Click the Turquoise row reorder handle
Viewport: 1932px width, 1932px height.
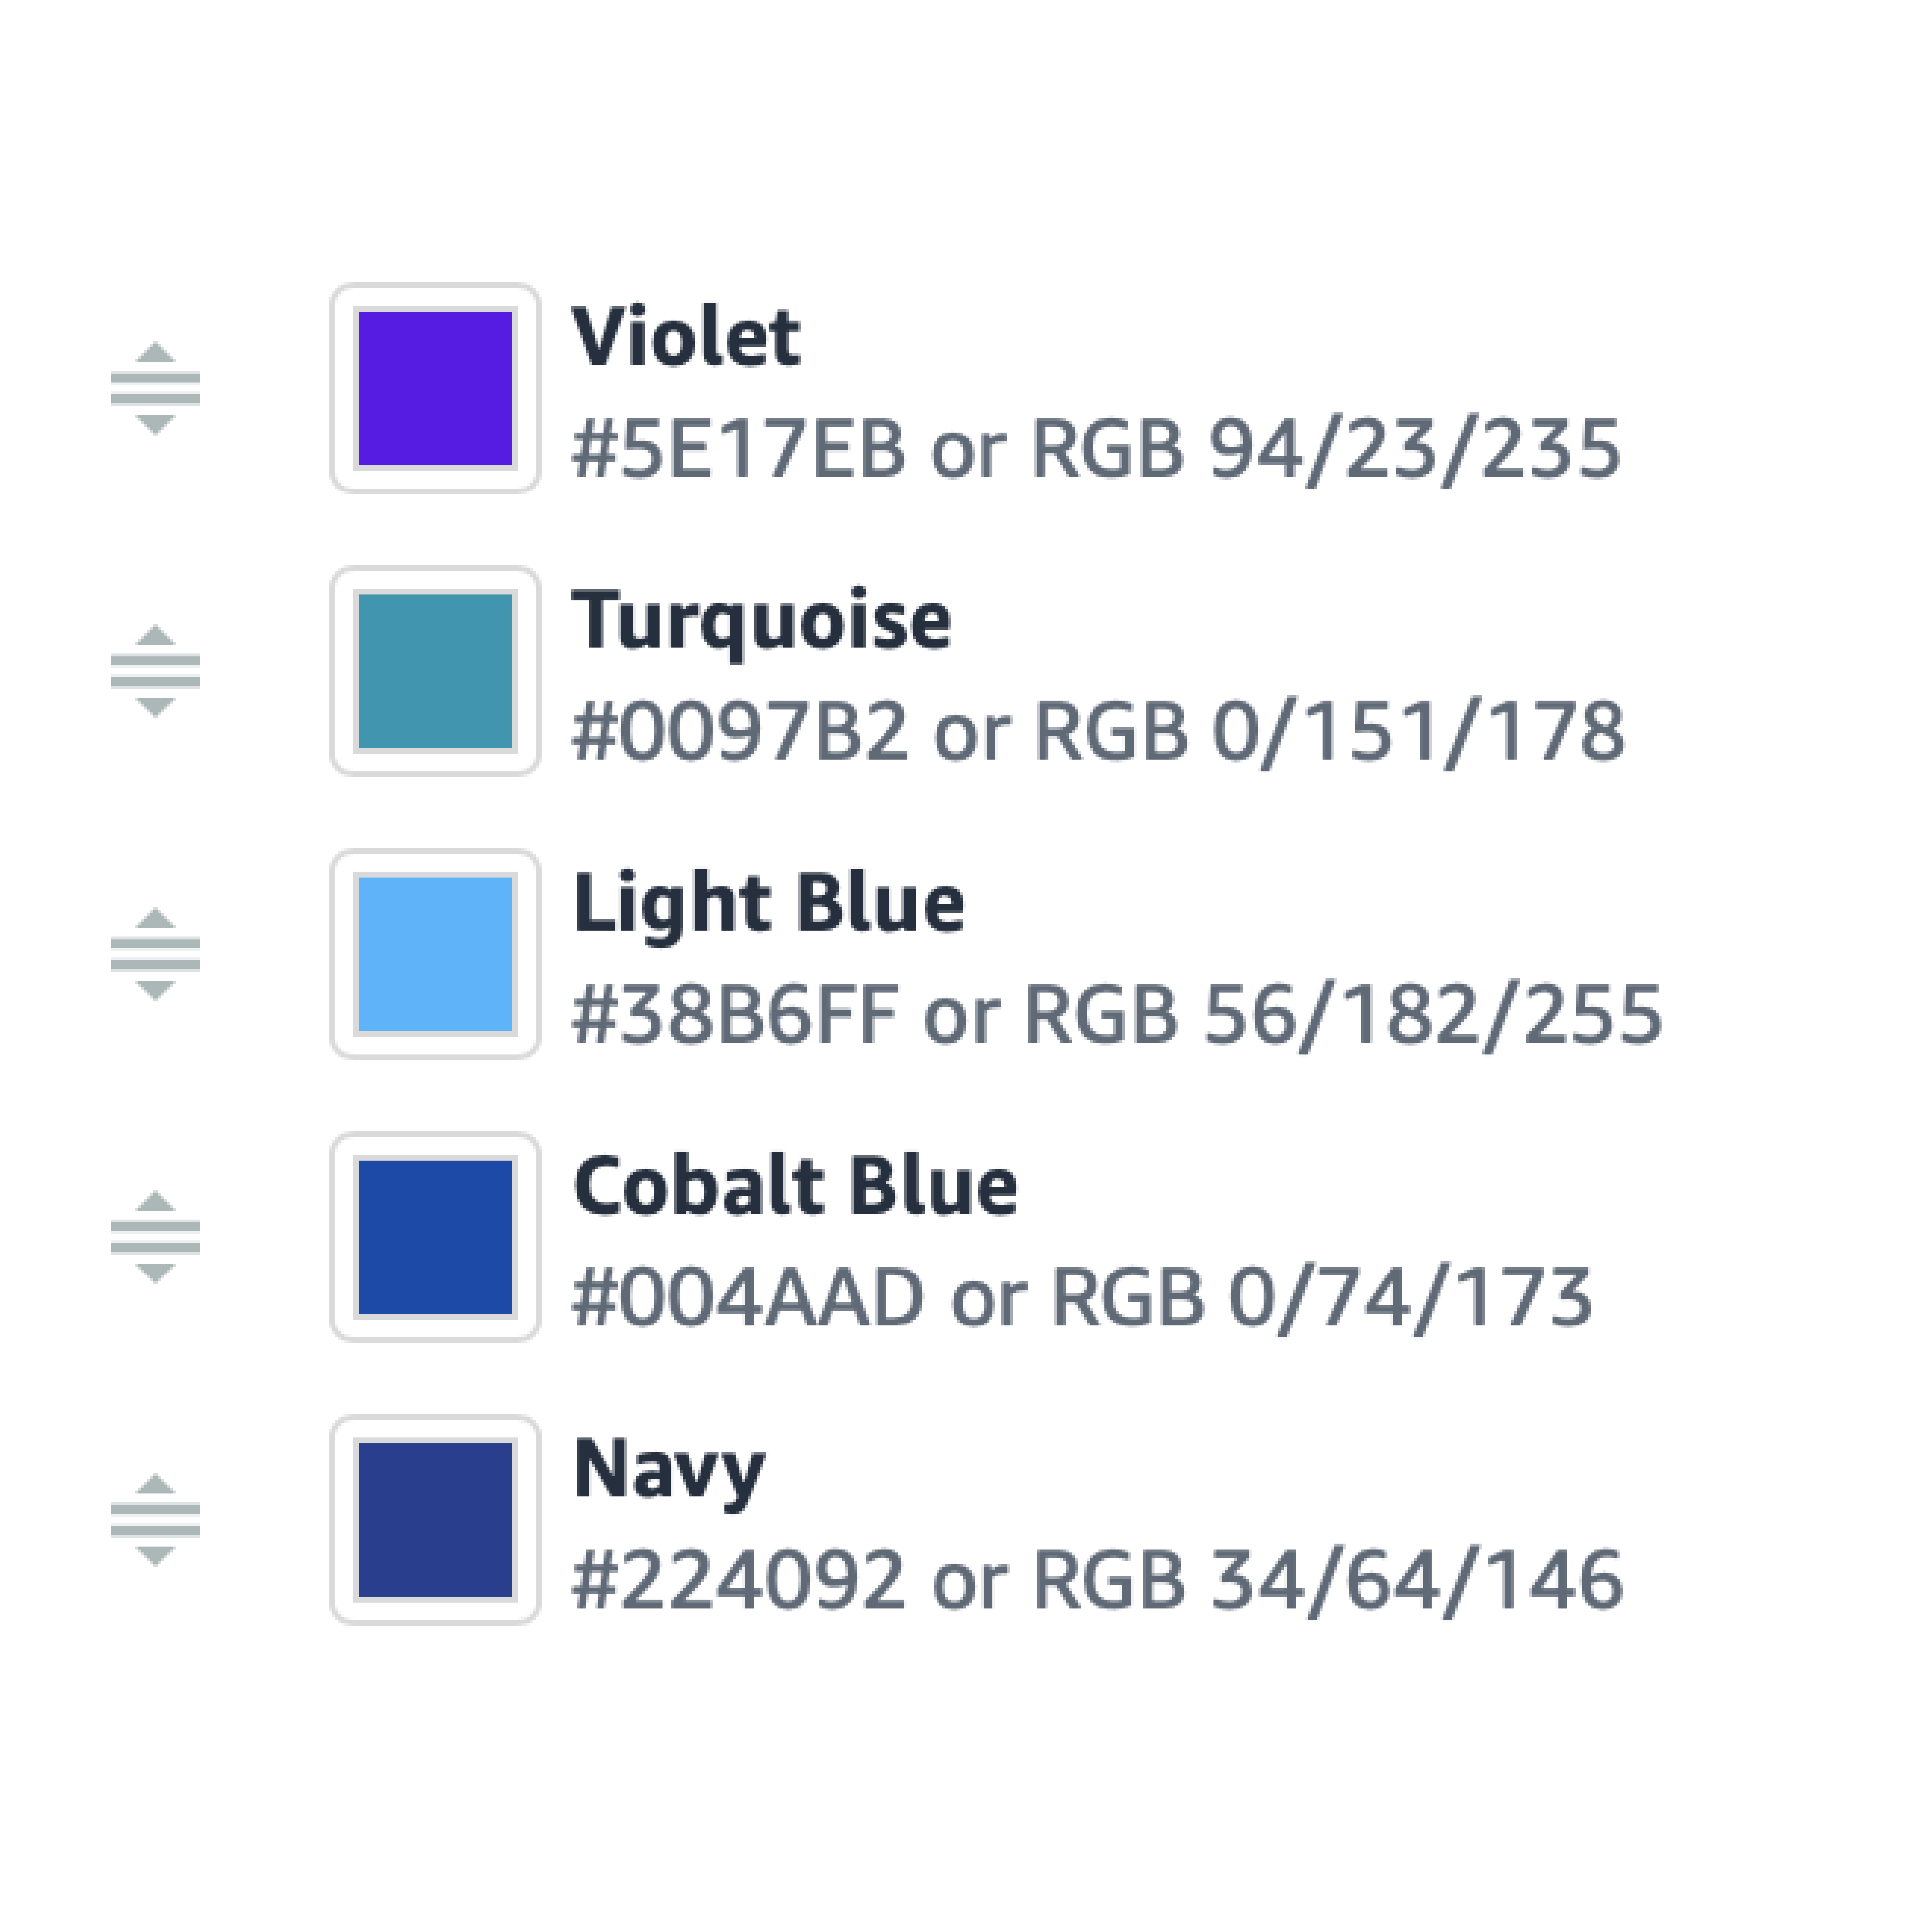coord(155,671)
